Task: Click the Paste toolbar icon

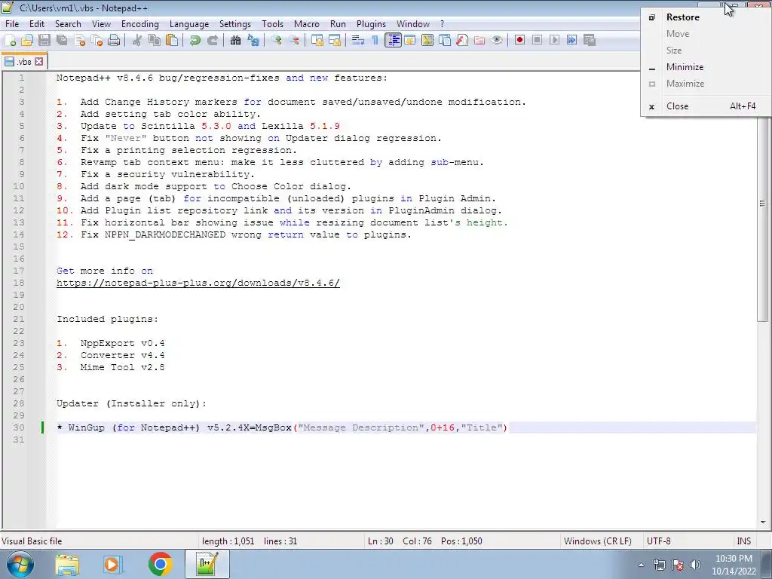Action: pyautogui.click(x=172, y=41)
